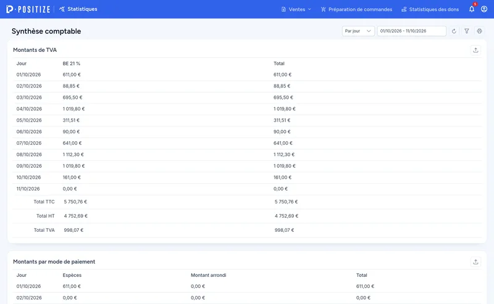Click 695,50 € in the TVA Total column
The height and width of the screenshot is (304, 494).
pyautogui.click(x=283, y=97)
